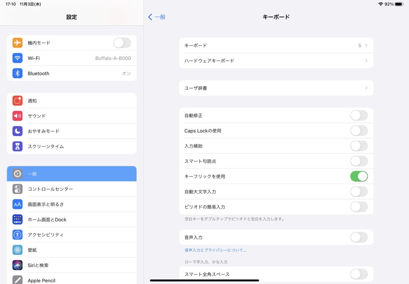Open サウンド via its speaker icon
The image size is (409, 284).
tap(17, 116)
